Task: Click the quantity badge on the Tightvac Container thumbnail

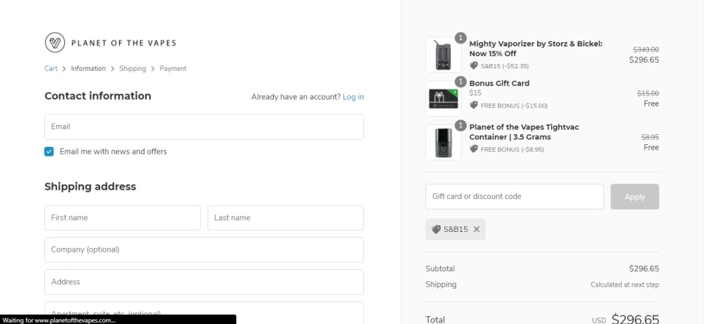Action: pos(460,126)
